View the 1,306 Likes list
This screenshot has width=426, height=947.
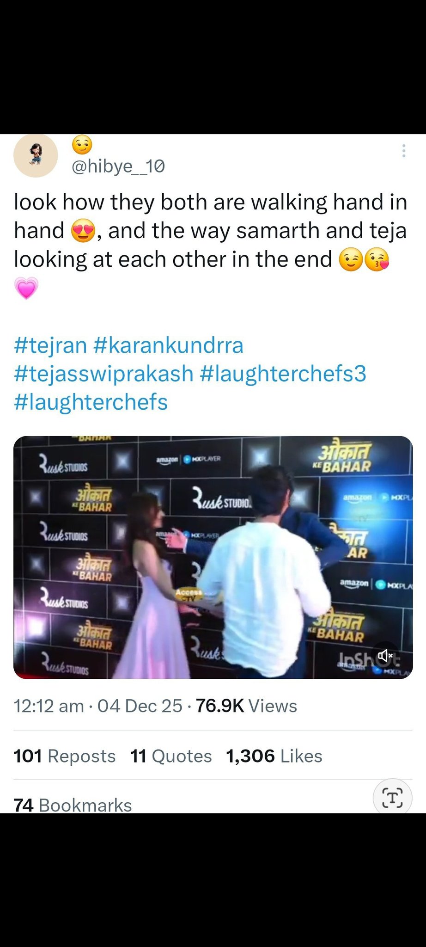274,756
